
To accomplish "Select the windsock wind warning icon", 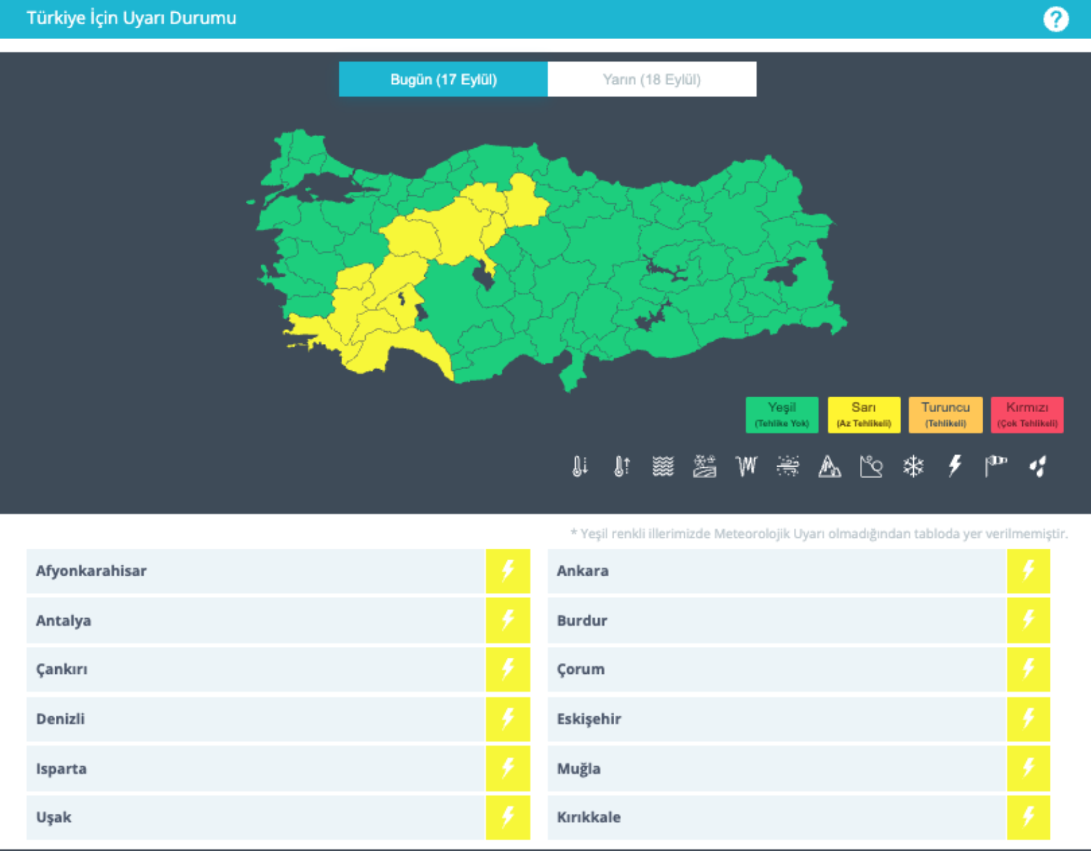I will pos(996,466).
